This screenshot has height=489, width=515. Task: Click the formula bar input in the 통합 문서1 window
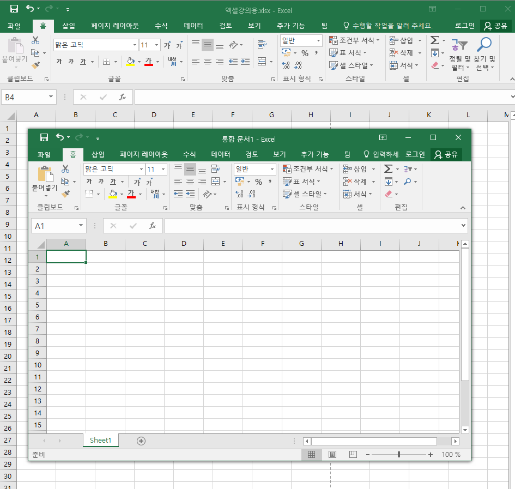[x=312, y=226]
